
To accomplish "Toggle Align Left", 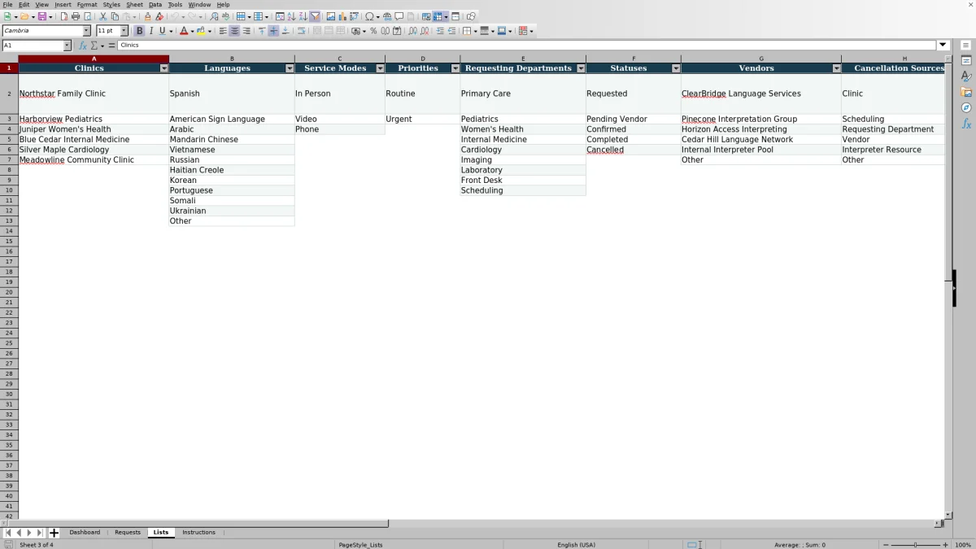I will point(223,31).
